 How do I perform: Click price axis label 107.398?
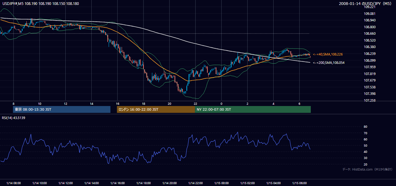pyautogui.click(x=370, y=94)
